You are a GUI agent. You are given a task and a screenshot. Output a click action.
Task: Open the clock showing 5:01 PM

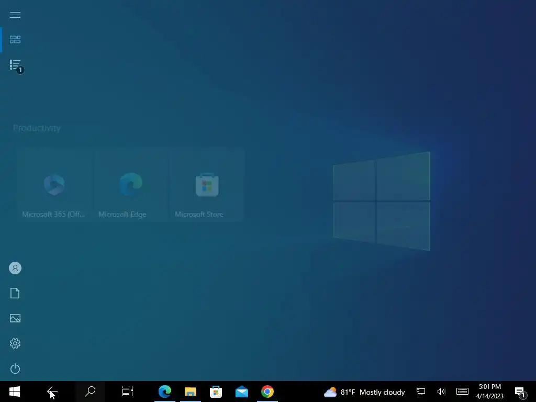(490, 392)
